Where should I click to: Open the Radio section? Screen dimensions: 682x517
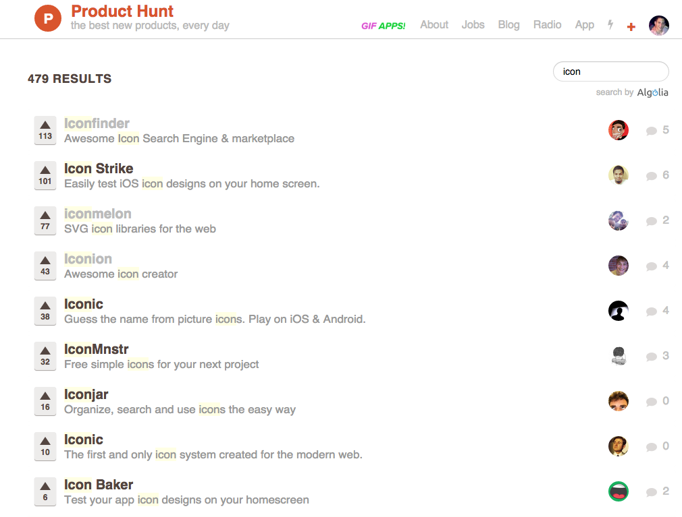(547, 25)
